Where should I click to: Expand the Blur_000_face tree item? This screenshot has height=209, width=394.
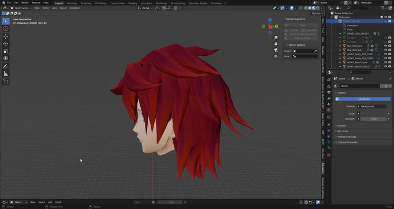click(x=340, y=46)
